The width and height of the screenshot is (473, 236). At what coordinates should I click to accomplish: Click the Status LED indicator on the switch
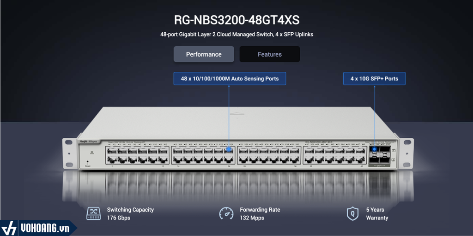click(92, 152)
